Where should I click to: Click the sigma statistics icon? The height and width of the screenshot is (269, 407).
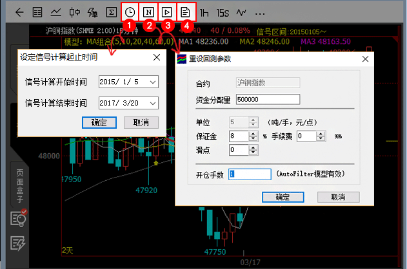pyautogui.click(x=111, y=12)
